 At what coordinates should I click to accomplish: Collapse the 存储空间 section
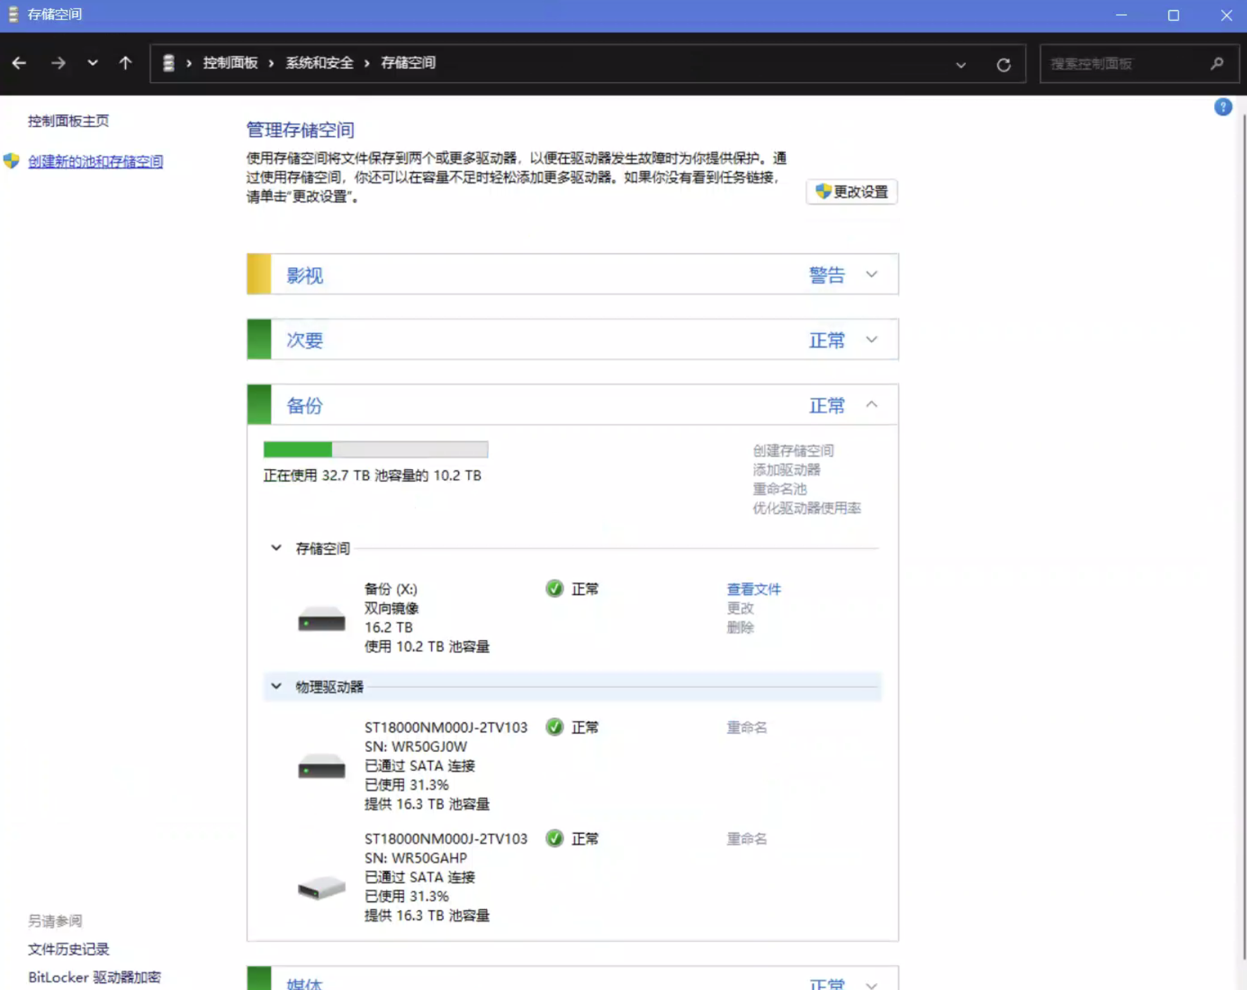tap(276, 548)
